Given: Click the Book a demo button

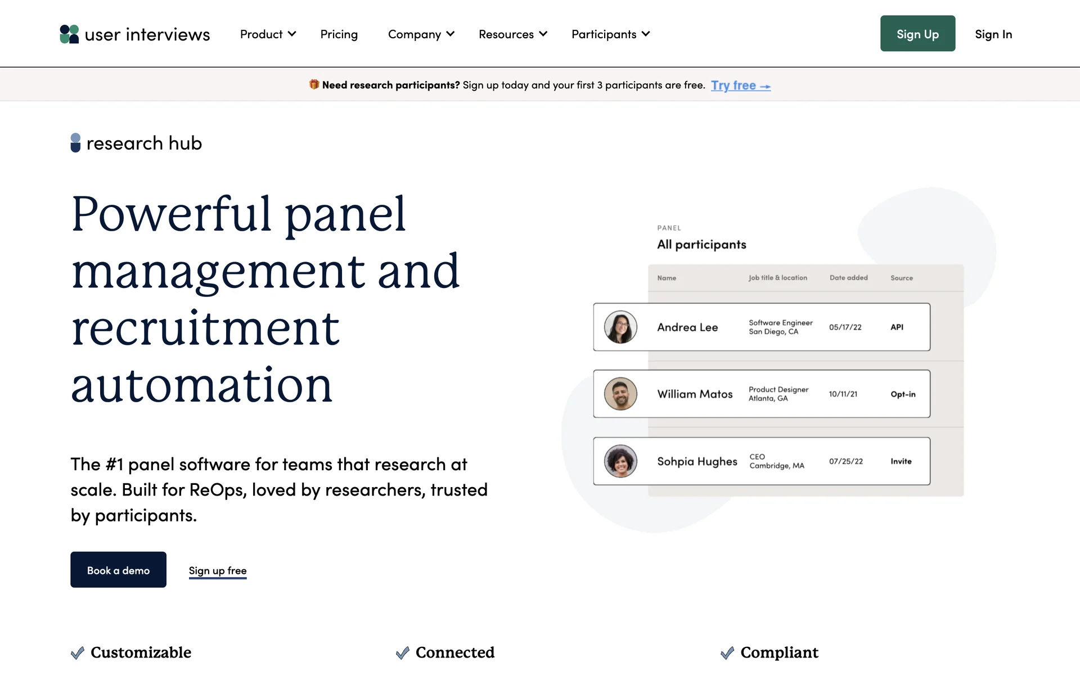Looking at the screenshot, I should coord(118,570).
